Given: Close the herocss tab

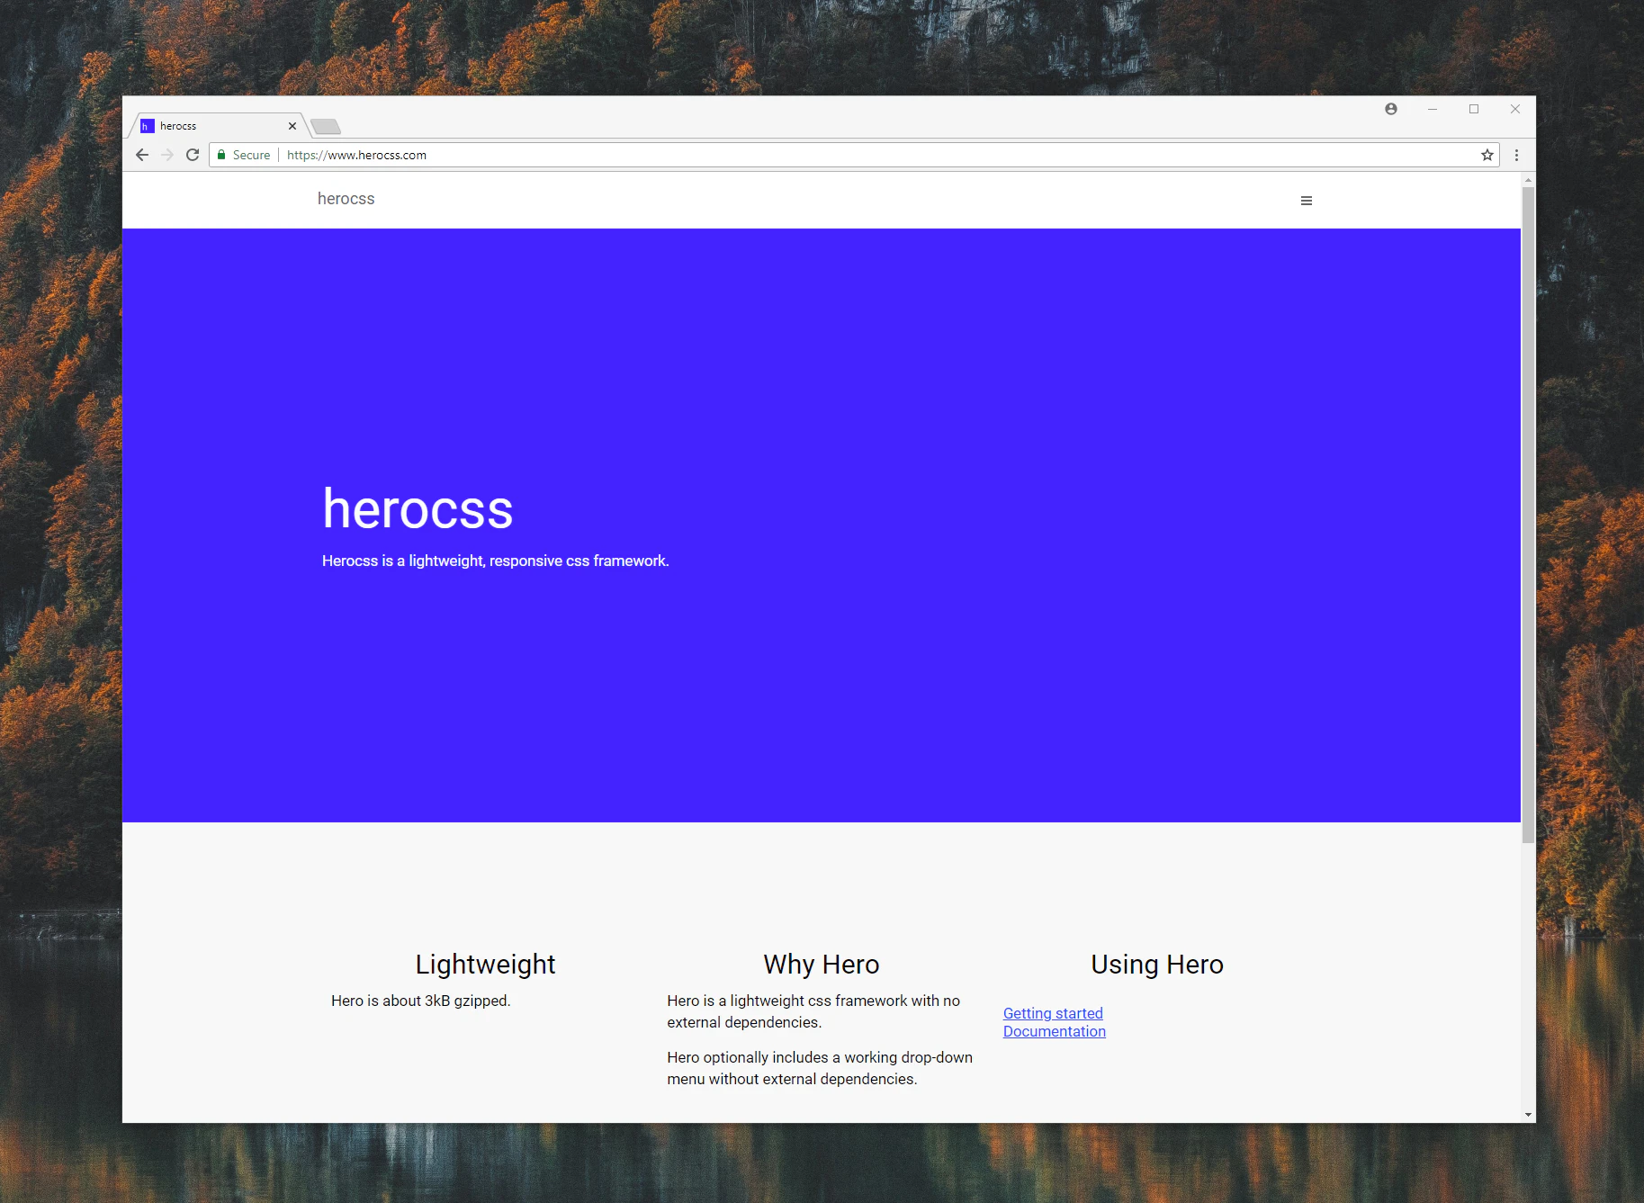Looking at the screenshot, I should point(292,125).
